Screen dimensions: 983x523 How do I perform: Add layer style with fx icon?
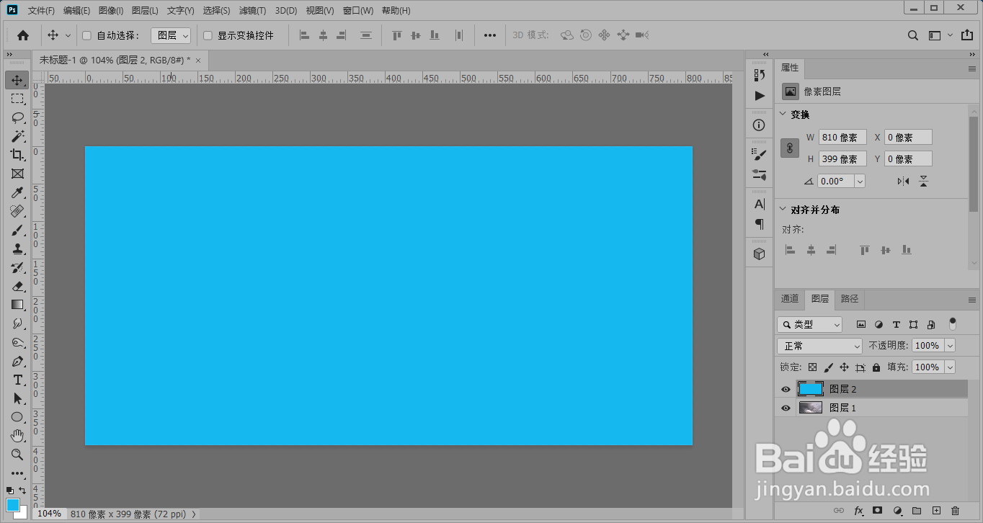click(858, 511)
